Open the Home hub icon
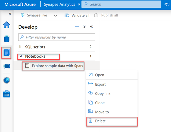Screen dimensions: 171x132 7,25
